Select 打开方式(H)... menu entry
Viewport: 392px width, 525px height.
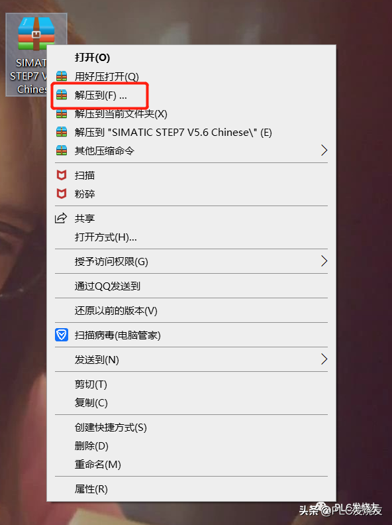click(x=106, y=237)
